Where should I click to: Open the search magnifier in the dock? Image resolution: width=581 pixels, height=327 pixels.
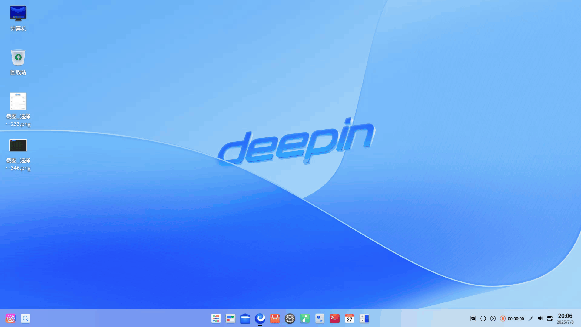pyautogui.click(x=25, y=318)
